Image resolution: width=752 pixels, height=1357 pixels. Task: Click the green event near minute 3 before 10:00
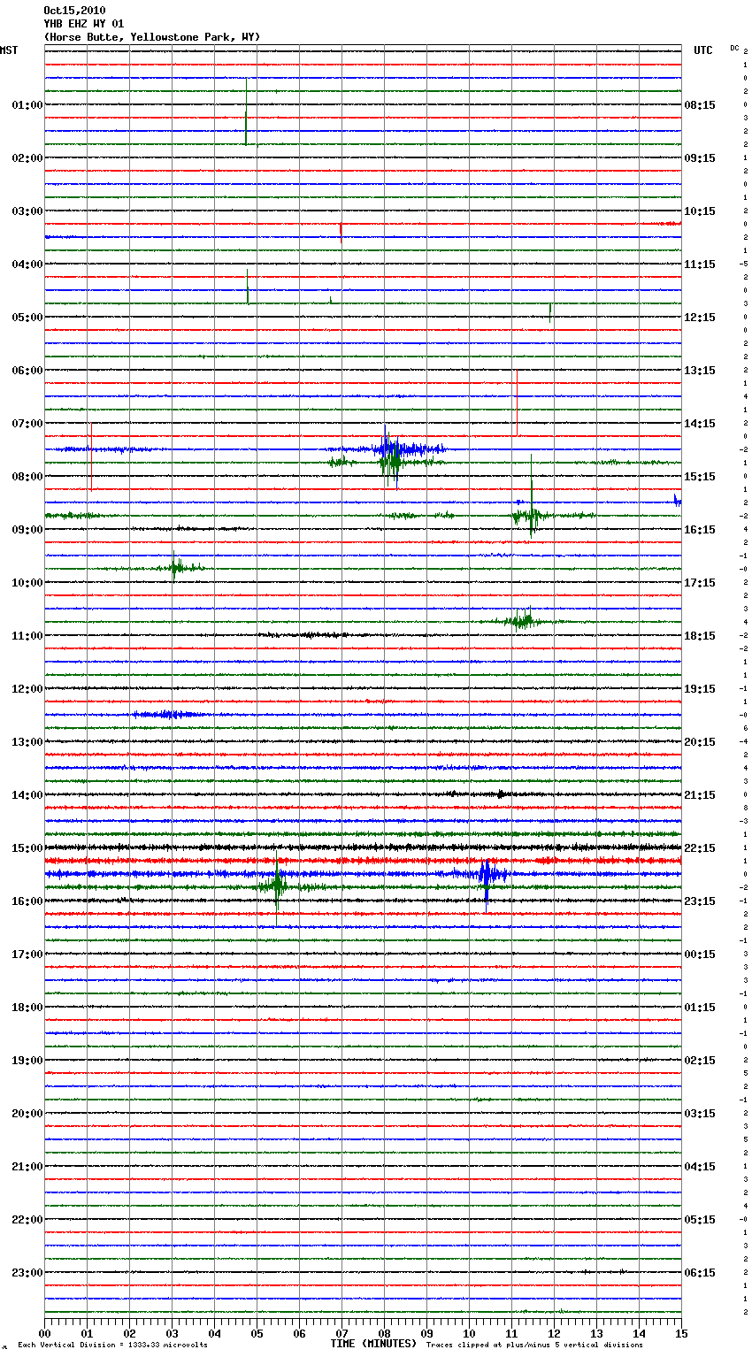tap(175, 567)
